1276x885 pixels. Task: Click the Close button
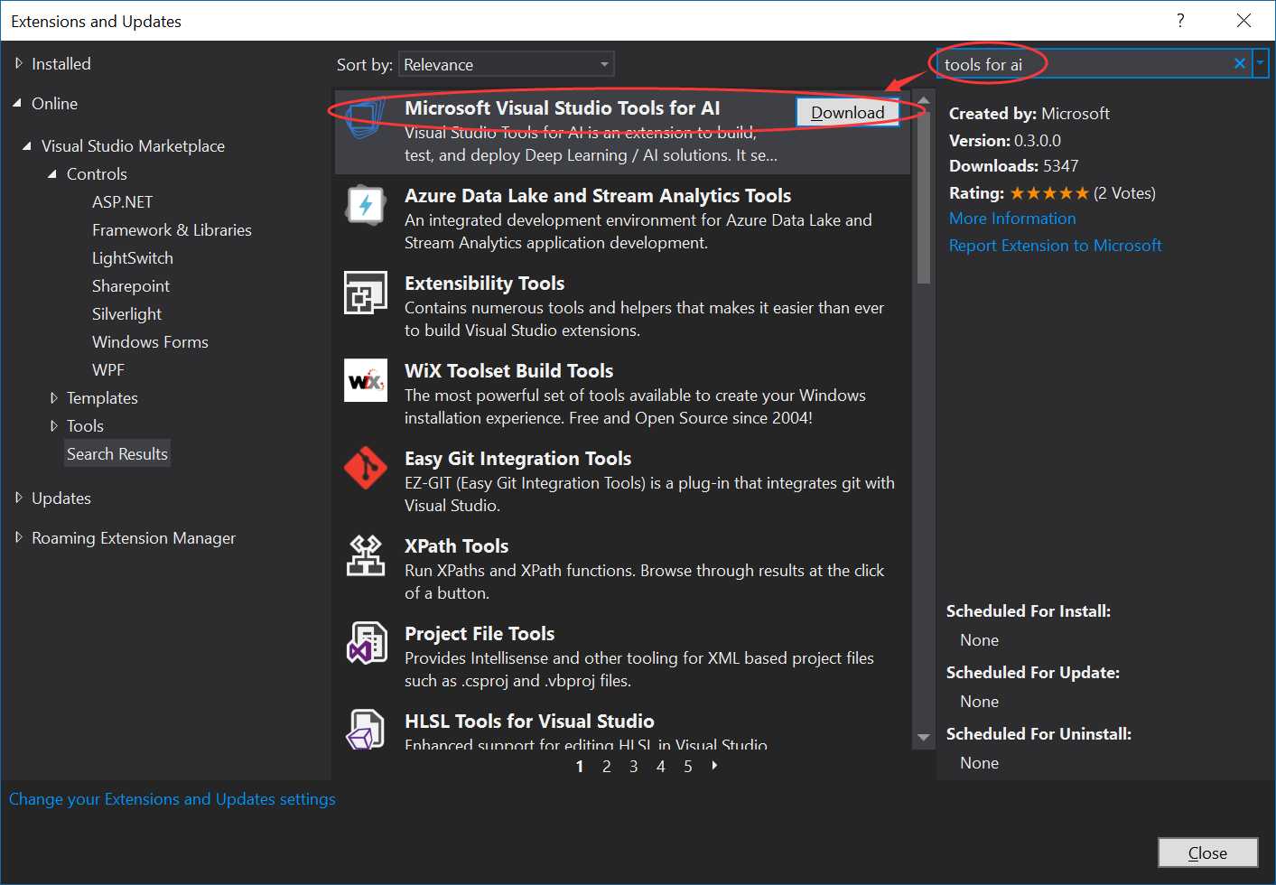click(1207, 852)
